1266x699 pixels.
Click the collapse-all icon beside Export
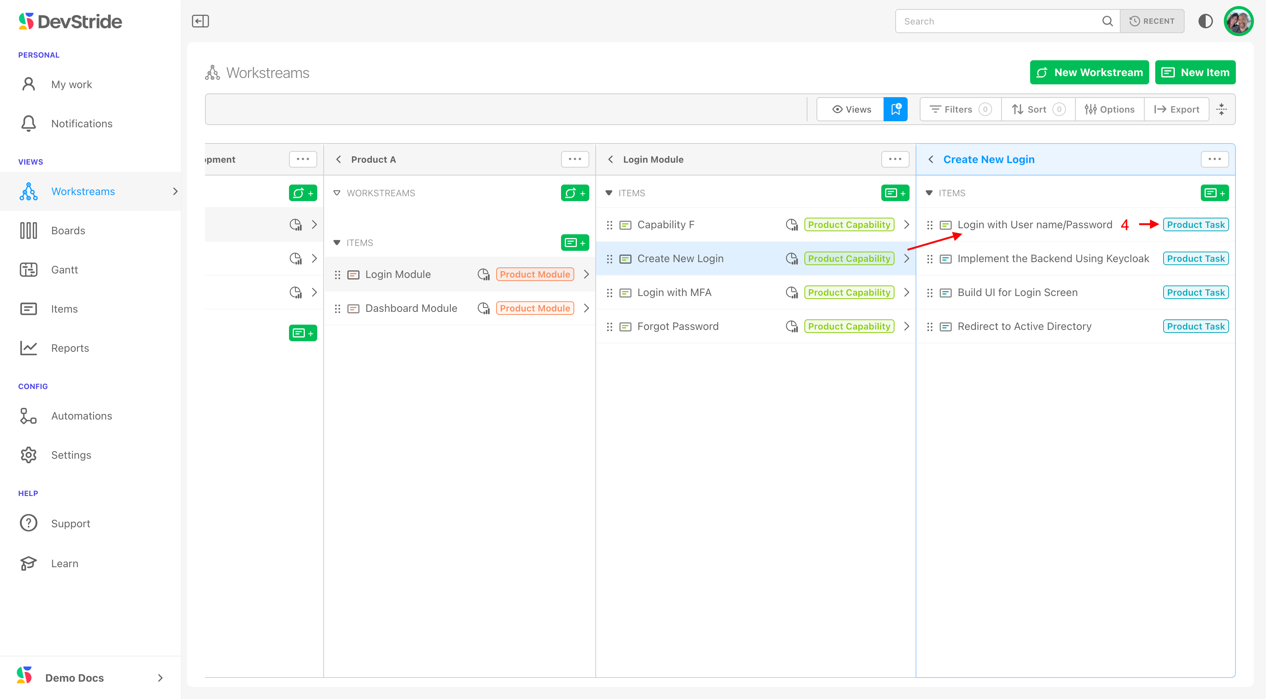click(x=1221, y=109)
